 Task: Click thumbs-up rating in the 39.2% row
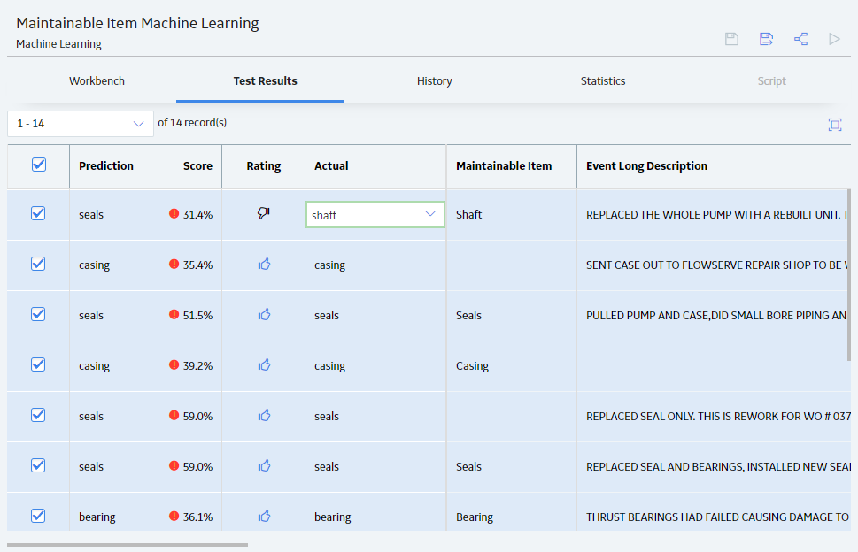(x=264, y=364)
